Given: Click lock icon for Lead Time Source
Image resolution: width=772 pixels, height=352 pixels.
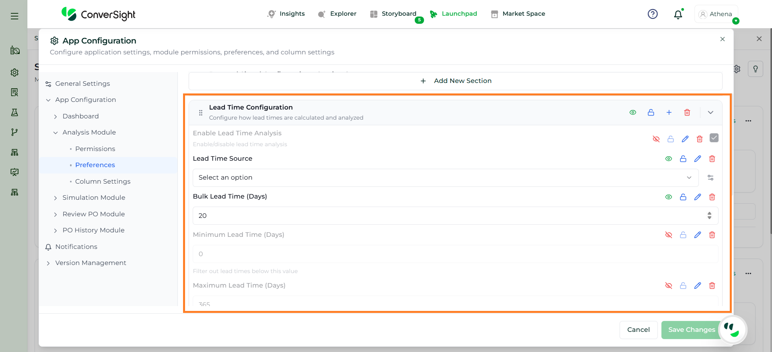Looking at the screenshot, I should pyautogui.click(x=683, y=159).
